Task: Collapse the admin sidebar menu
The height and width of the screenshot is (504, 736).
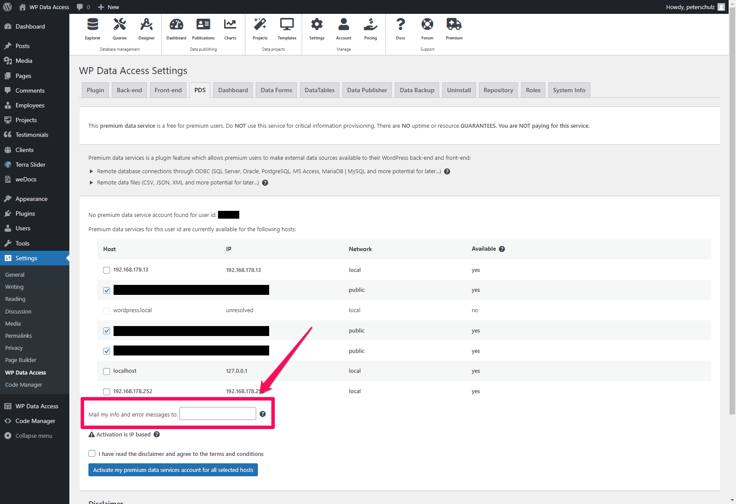Action: click(32, 436)
